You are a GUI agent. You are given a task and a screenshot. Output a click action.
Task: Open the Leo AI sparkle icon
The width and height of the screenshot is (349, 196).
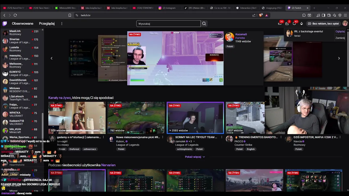[x=334, y=15]
